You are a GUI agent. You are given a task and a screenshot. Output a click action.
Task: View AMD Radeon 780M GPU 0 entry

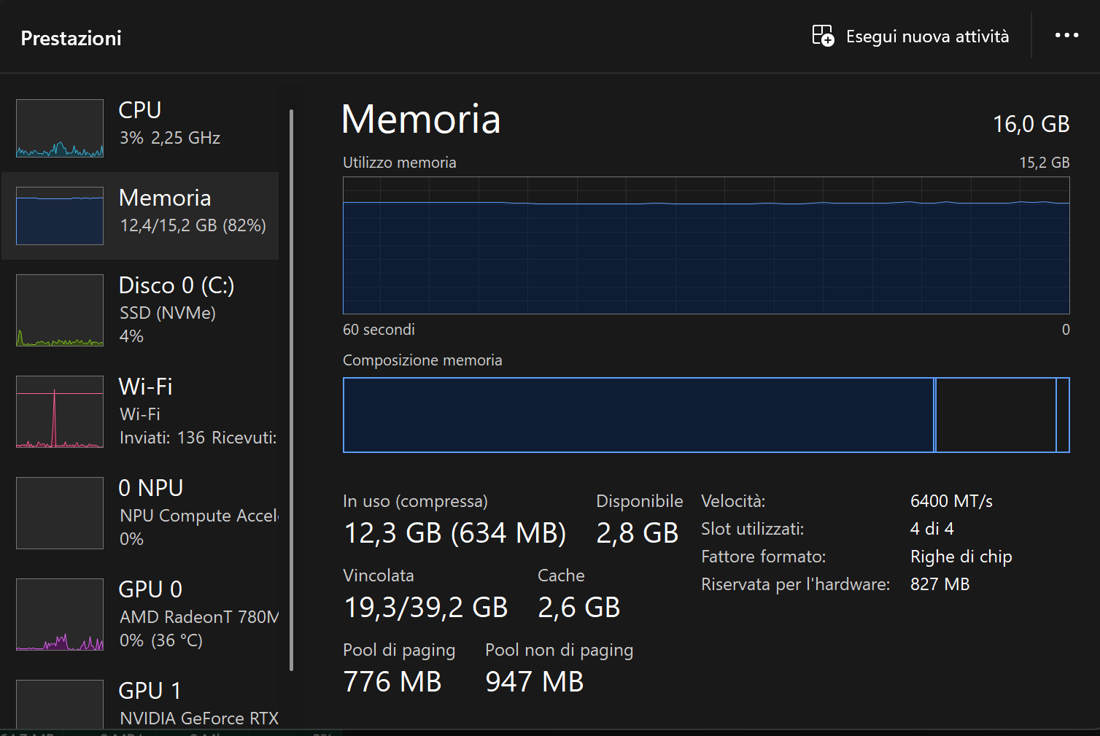[x=198, y=614]
